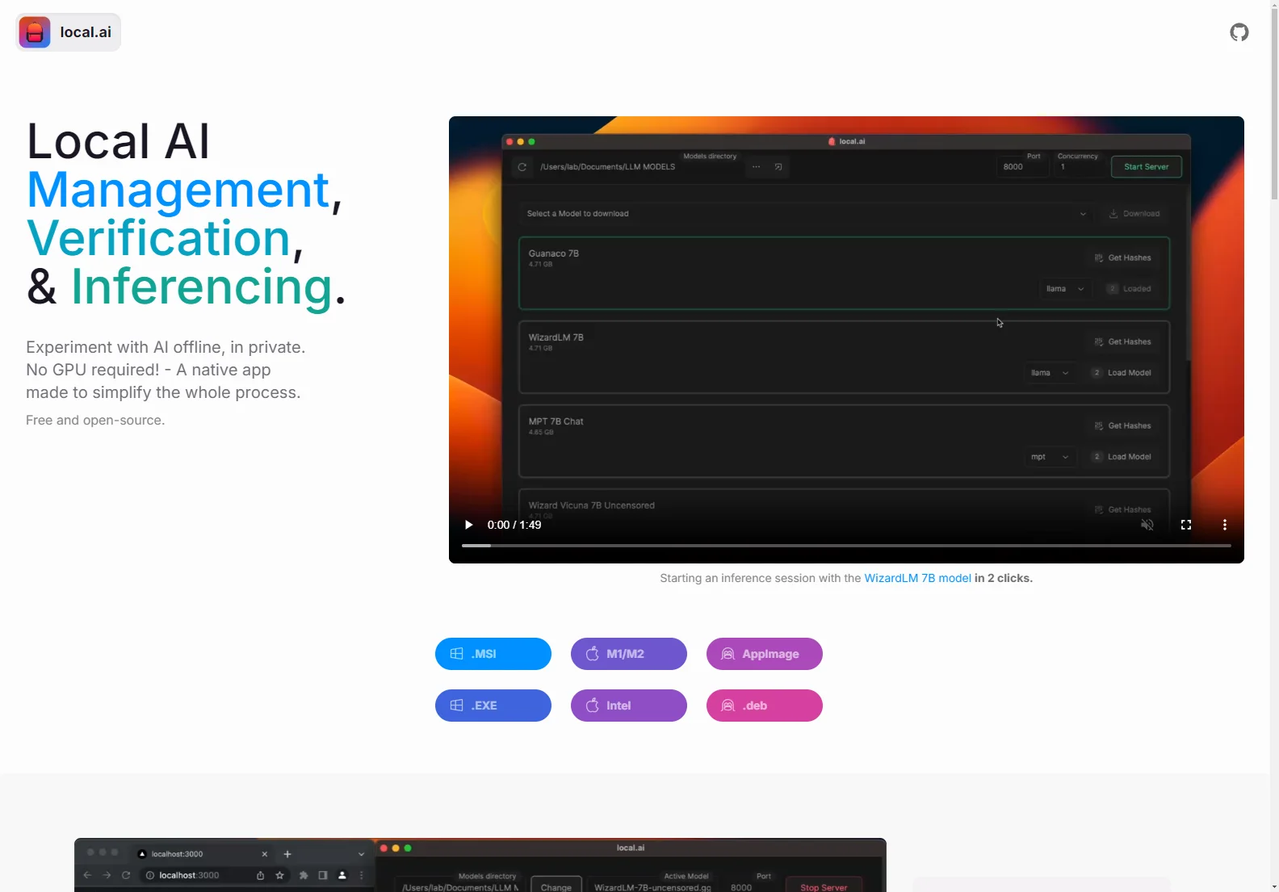Screen dimensions: 1279x892
Task: Click the Change button in lower screenshot
Action: (x=556, y=886)
